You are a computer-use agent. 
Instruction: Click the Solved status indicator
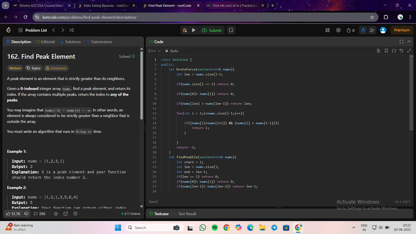tap(127, 57)
